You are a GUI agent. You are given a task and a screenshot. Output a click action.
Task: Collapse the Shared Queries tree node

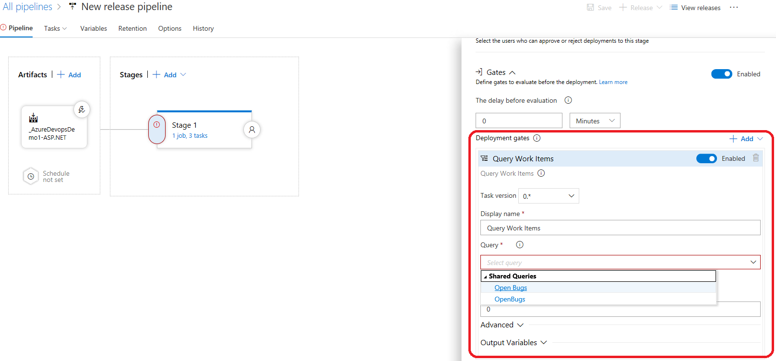point(485,277)
